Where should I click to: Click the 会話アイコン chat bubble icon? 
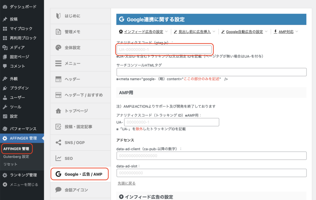58,190
